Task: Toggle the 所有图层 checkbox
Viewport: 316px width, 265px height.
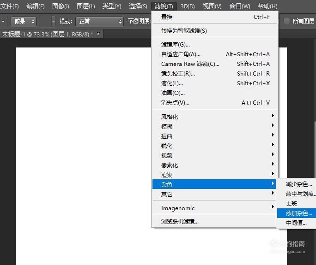Action: point(286,21)
